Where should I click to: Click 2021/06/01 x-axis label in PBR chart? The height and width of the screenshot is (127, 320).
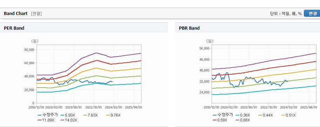pyautogui.click(x=249, y=107)
